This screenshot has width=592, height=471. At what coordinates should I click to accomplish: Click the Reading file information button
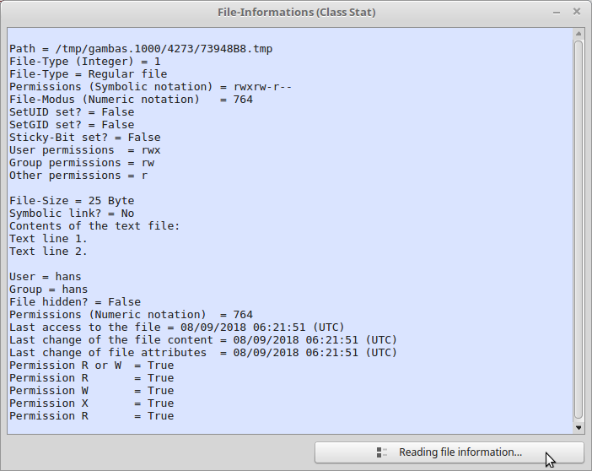tap(449, 452)
